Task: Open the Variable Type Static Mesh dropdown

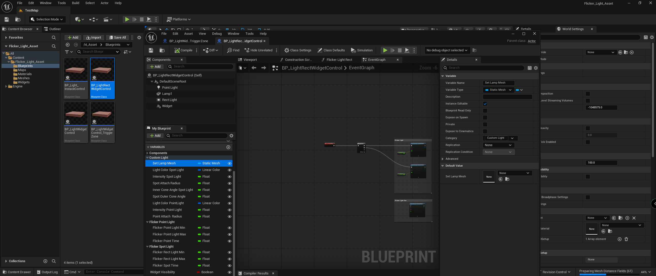Action: (x=498, y=90)
